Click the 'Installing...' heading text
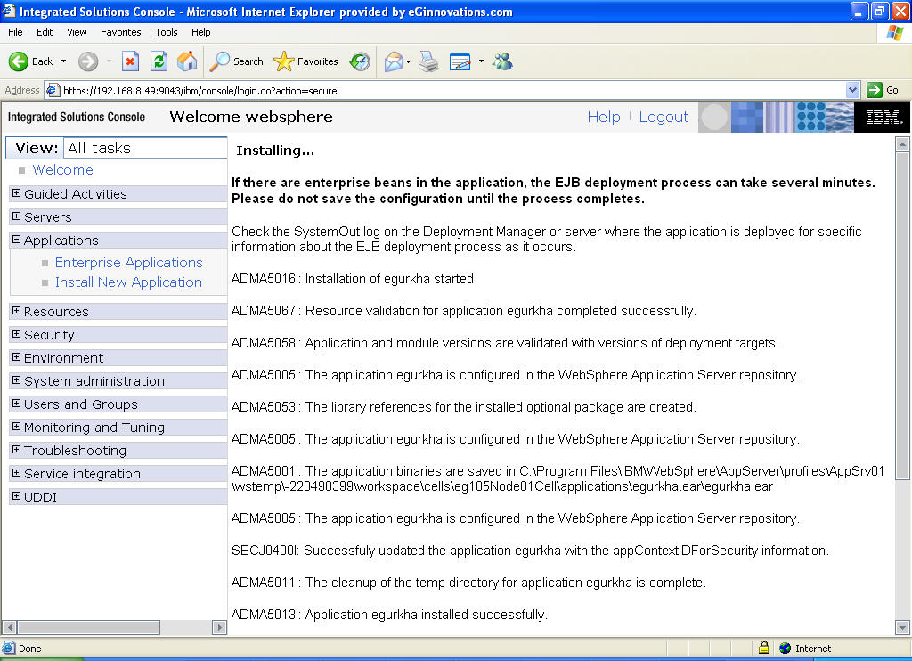912x661 pixels. [x=275, y=151]
